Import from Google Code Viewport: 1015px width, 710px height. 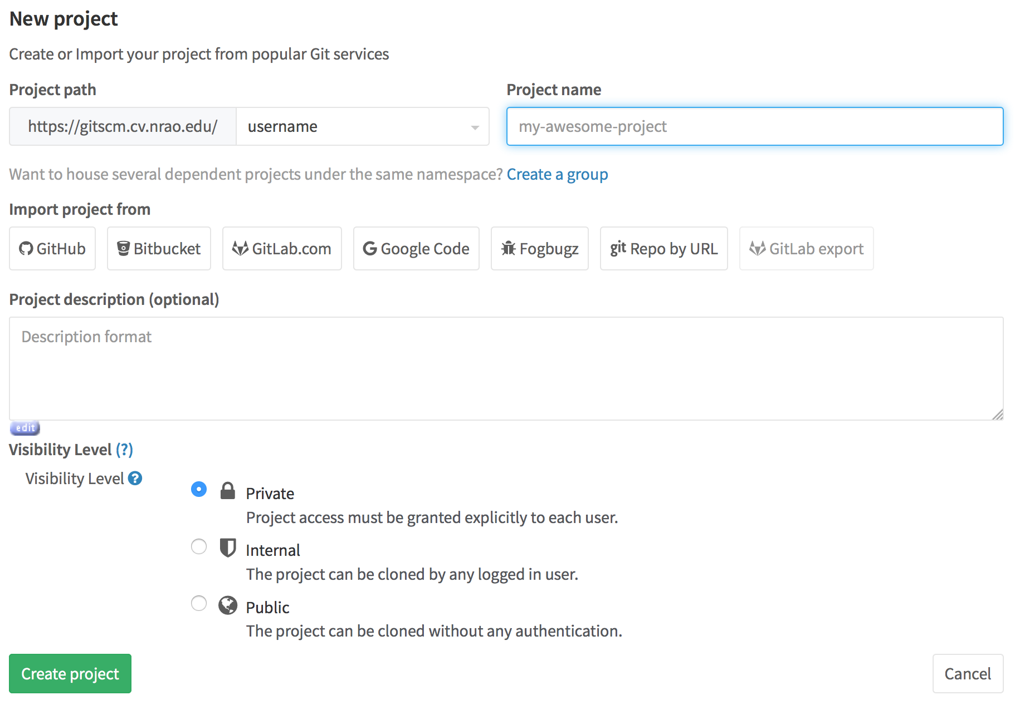[x=416, y=249]
